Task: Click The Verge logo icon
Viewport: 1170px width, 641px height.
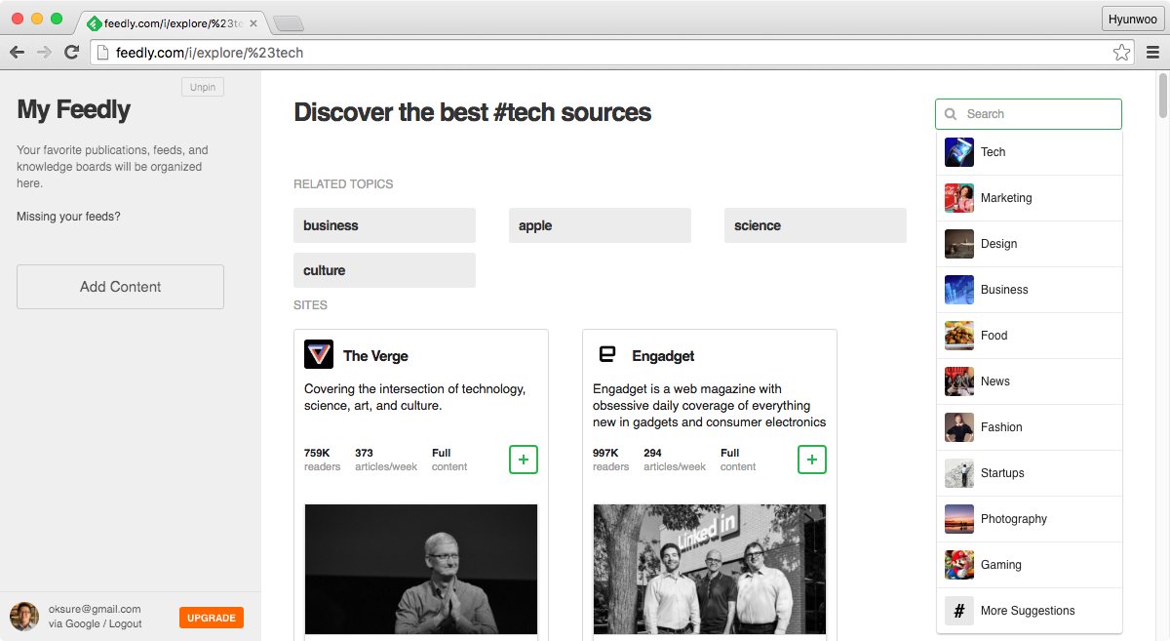Action: pyautogui.click(x=319, y=354)
